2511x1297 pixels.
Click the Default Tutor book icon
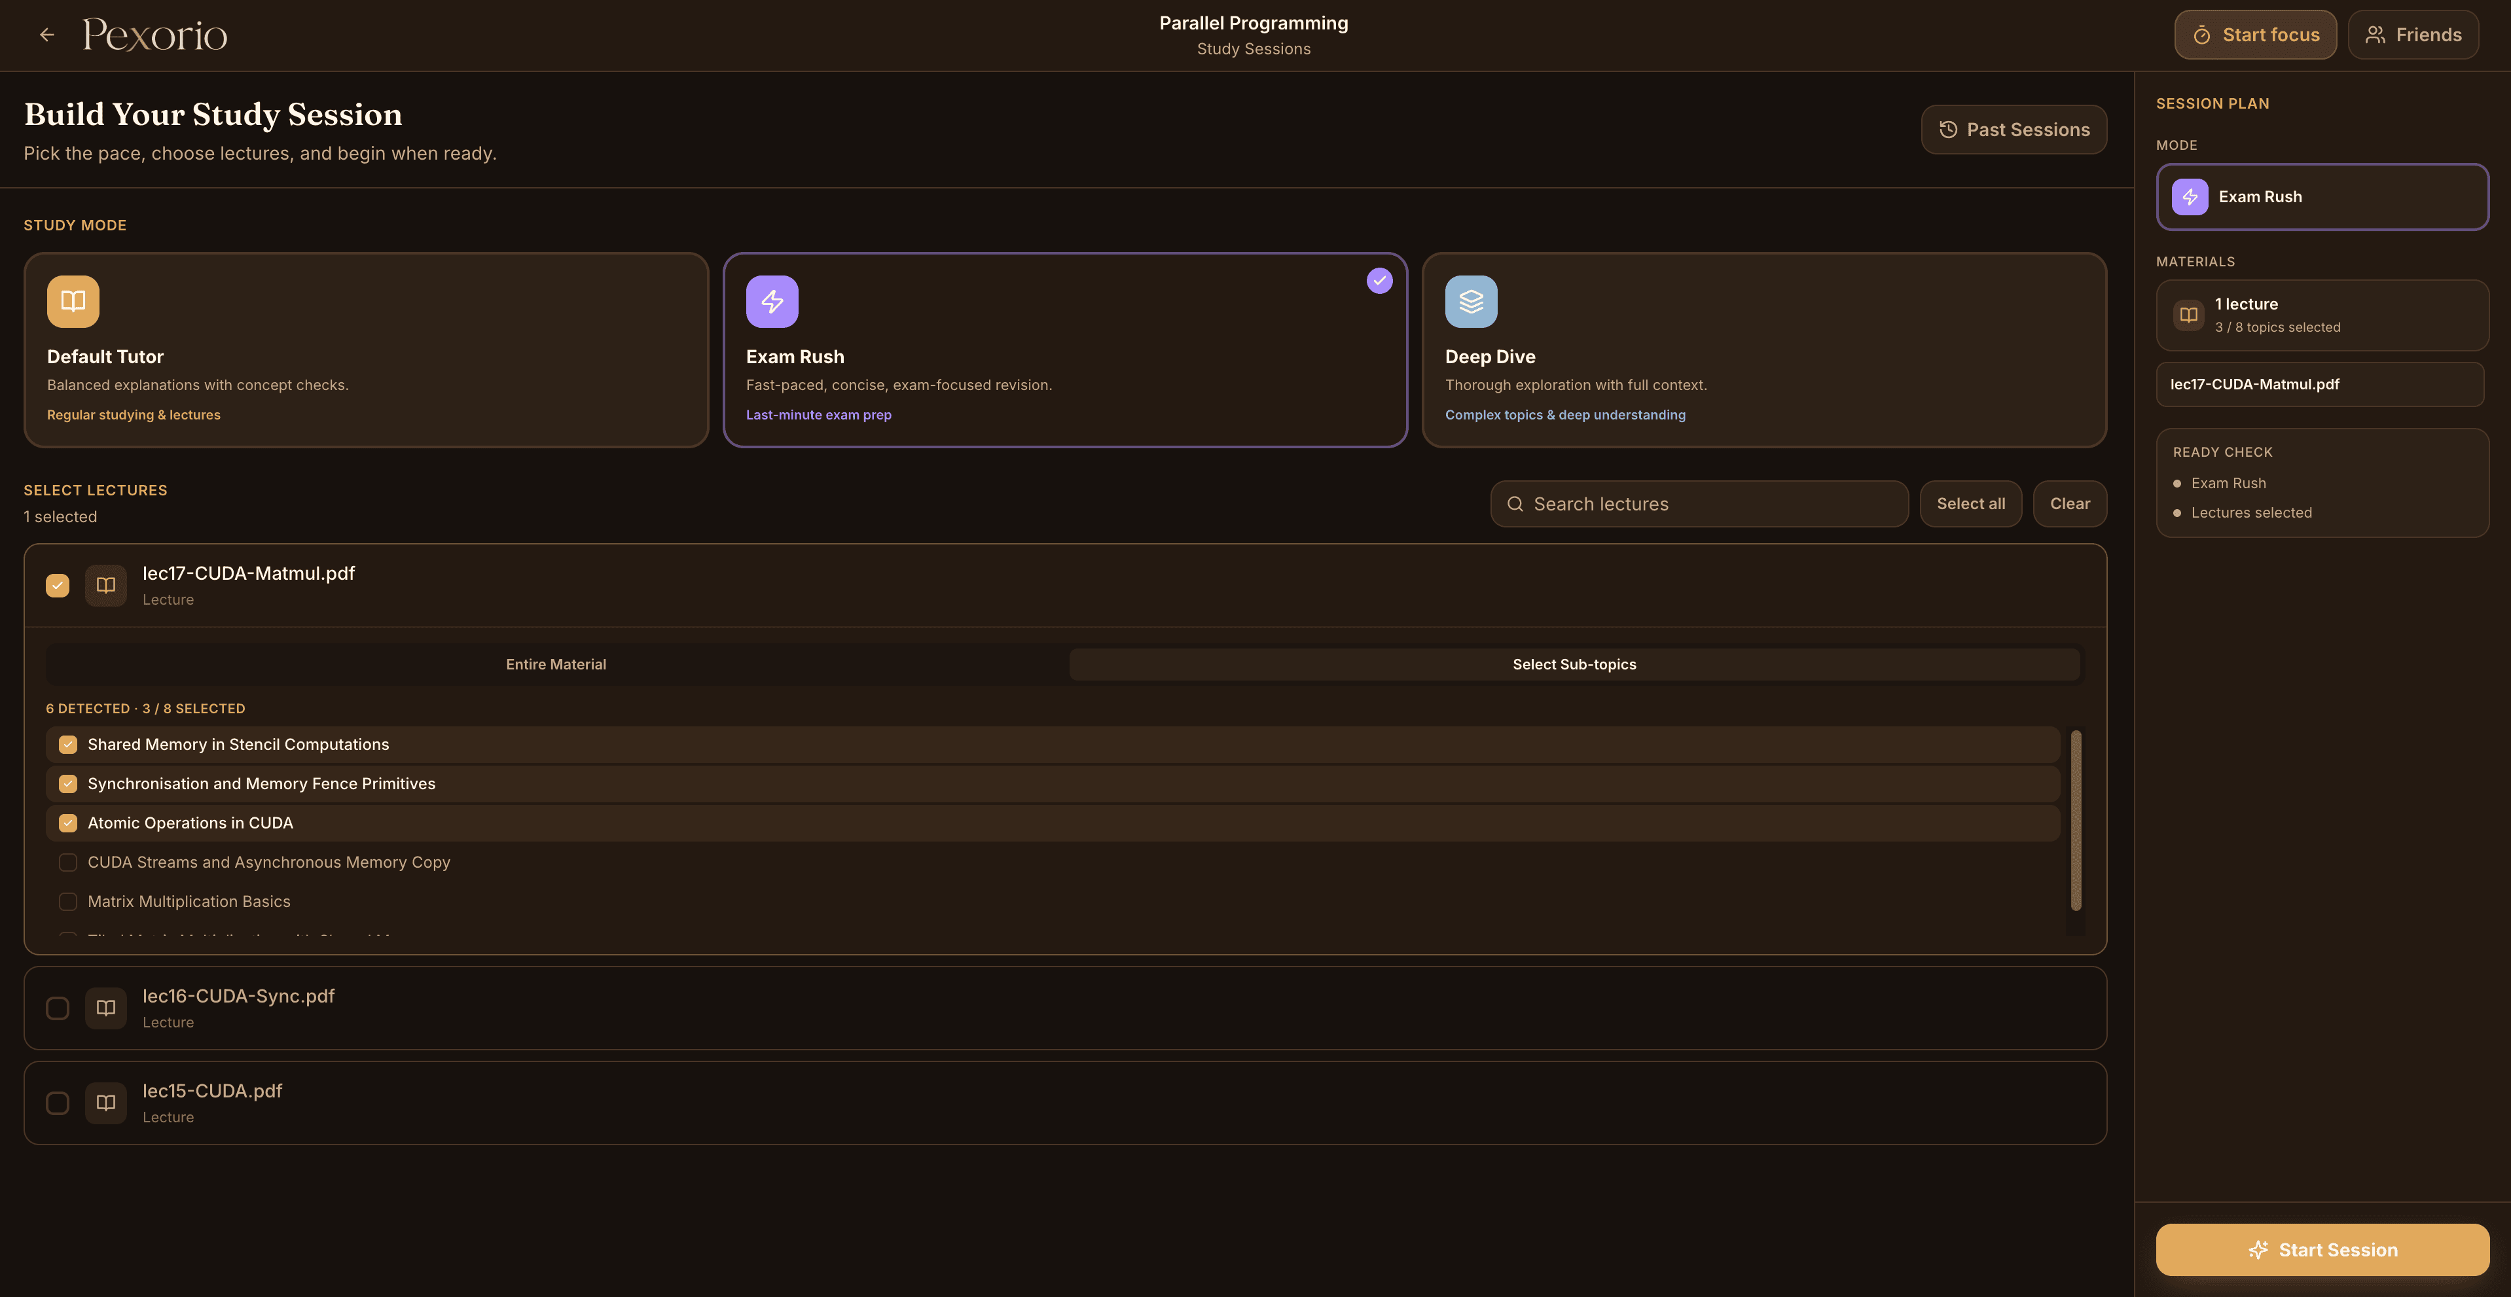[73, 301]
